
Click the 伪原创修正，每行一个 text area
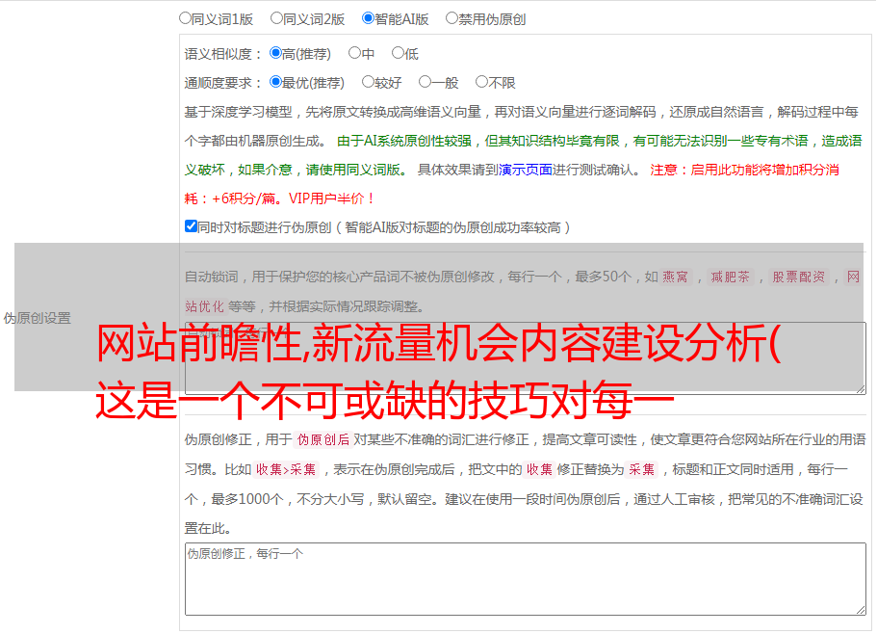(526, 579)
